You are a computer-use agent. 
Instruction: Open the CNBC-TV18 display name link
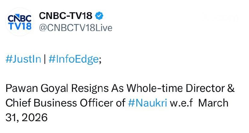click(65, 16)
